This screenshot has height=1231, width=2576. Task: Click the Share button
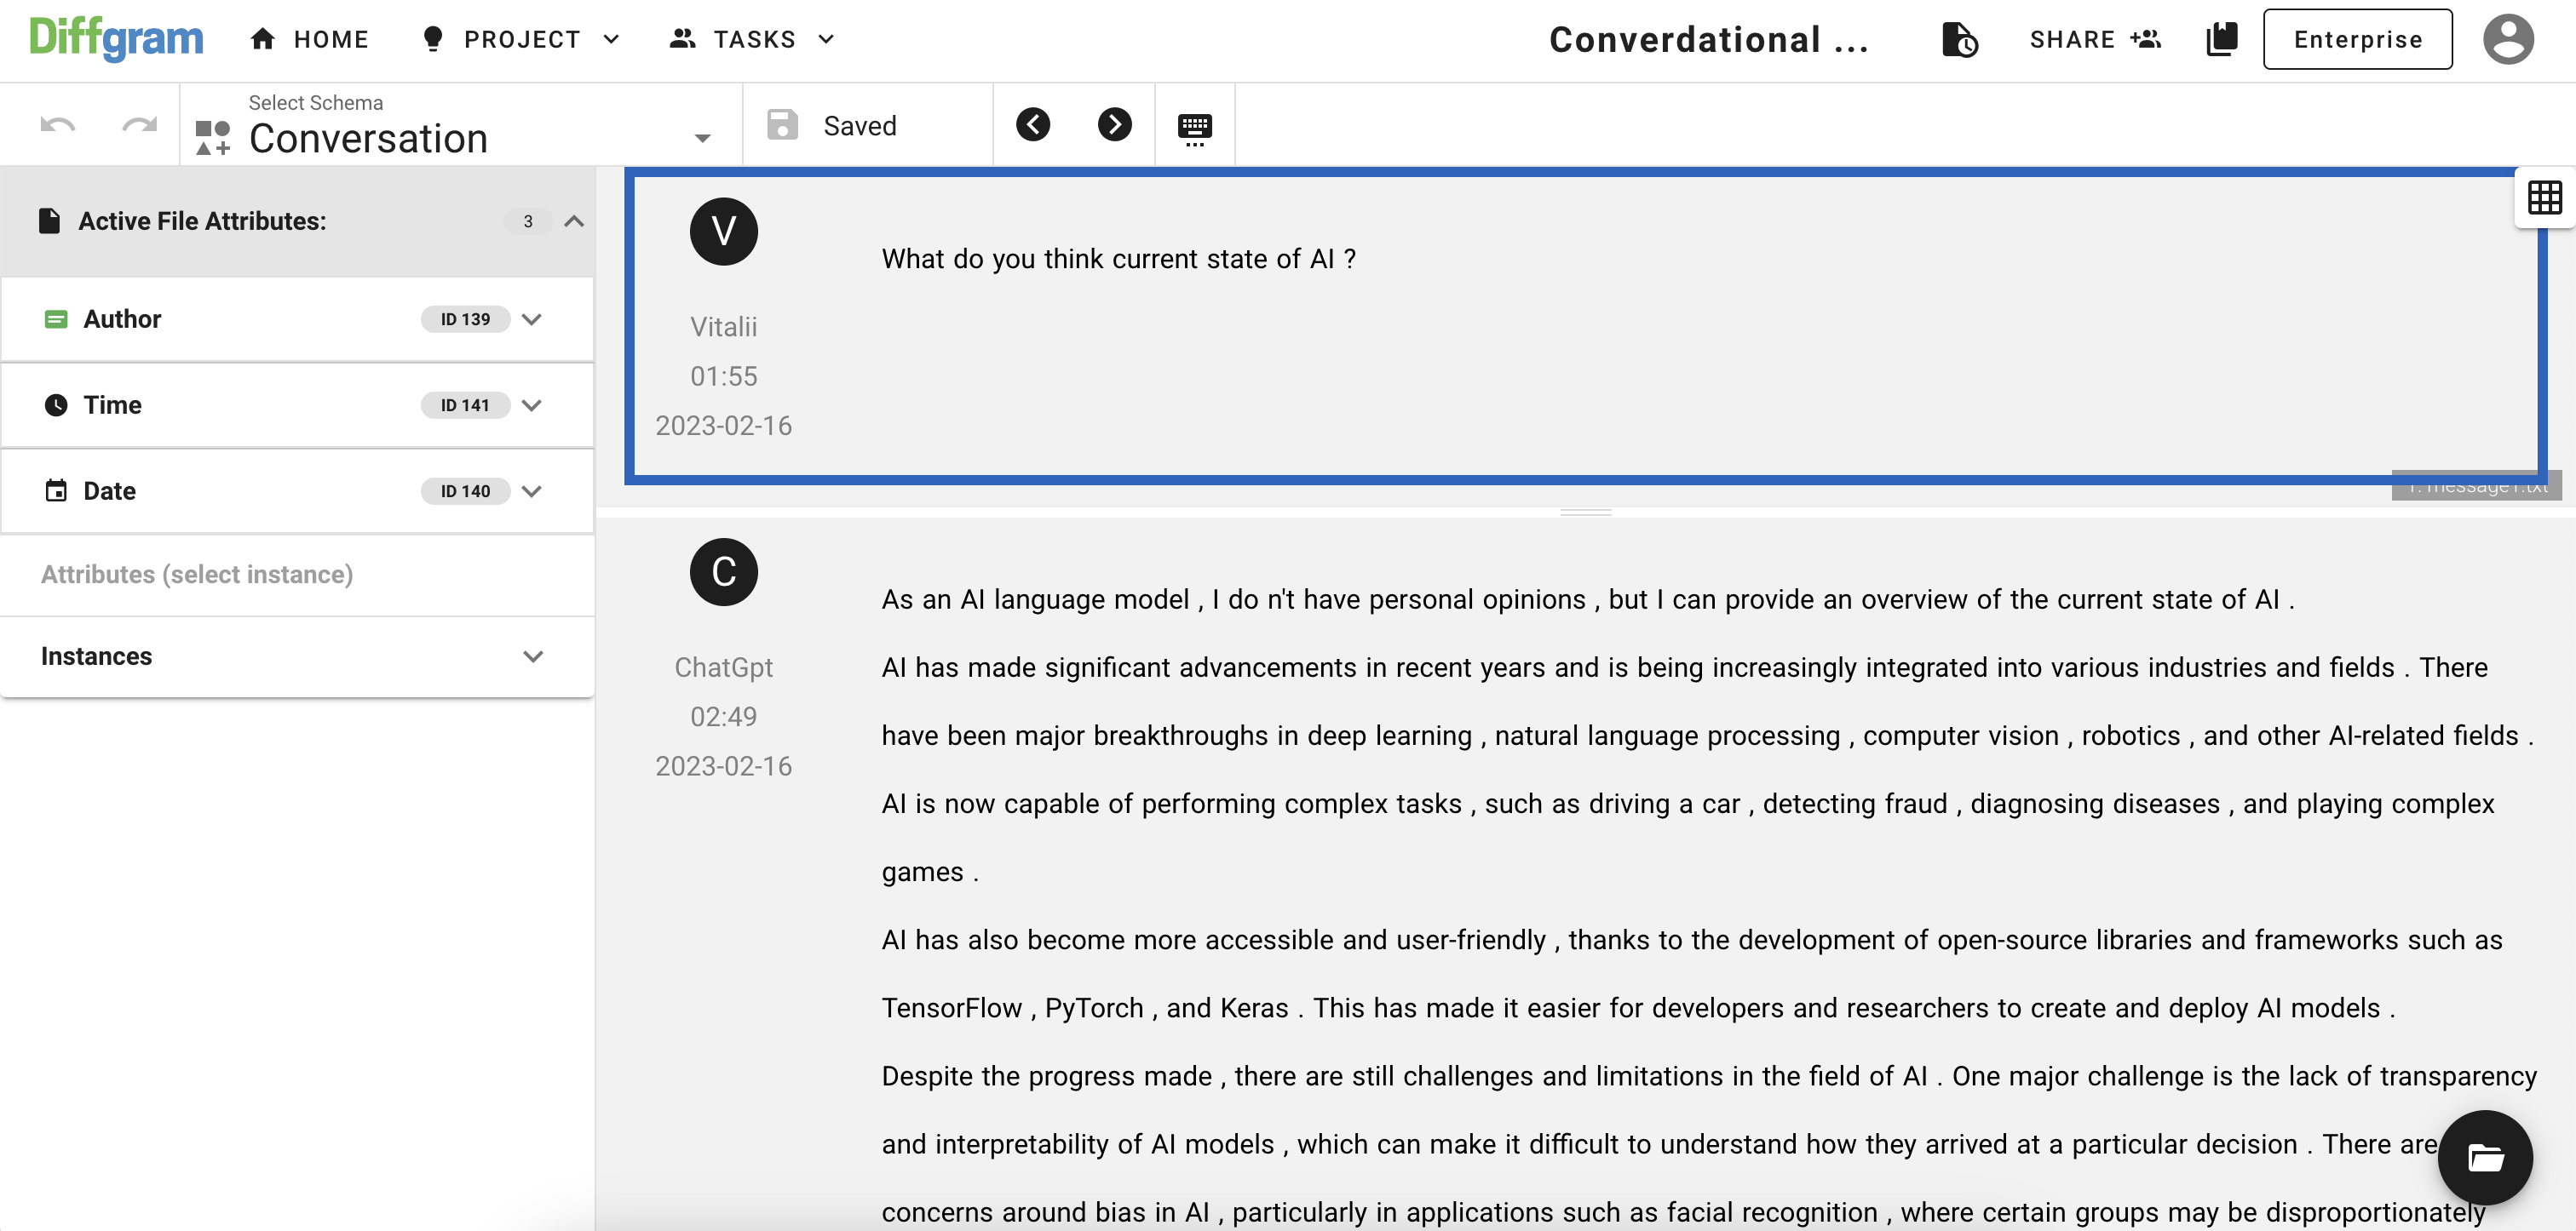[2094, 40]
